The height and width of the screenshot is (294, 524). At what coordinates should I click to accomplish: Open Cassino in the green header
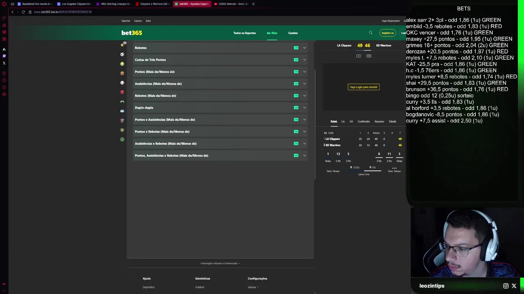(x=293, y=33)
